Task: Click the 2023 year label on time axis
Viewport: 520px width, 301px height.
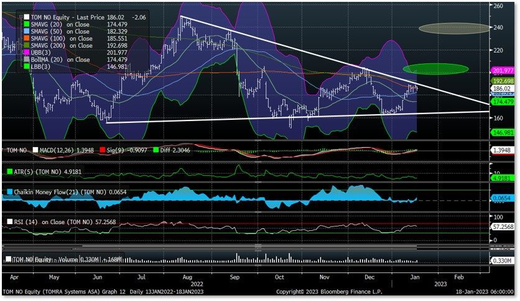Action: coord(440,284)
